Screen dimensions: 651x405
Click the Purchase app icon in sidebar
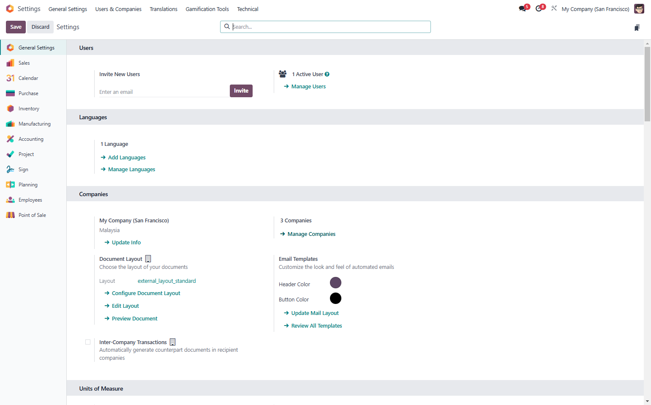10,93
